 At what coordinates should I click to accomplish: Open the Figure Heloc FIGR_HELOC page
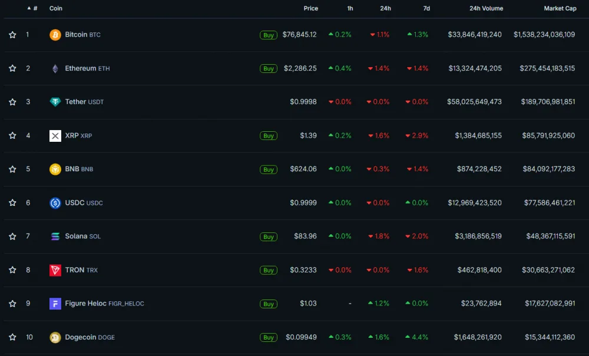[x=104, y=303]
